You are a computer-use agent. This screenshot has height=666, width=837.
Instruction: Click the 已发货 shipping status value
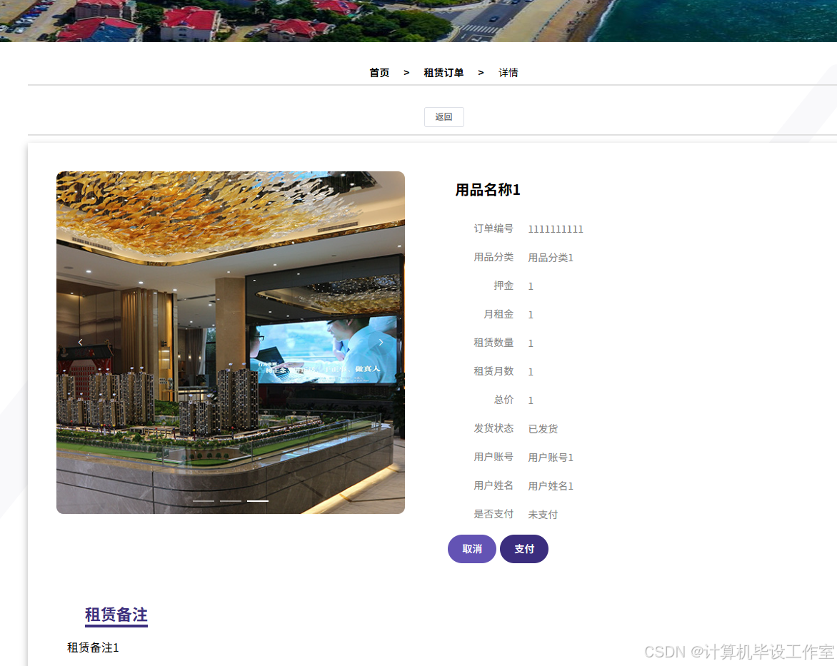click(x=543, y=428)
